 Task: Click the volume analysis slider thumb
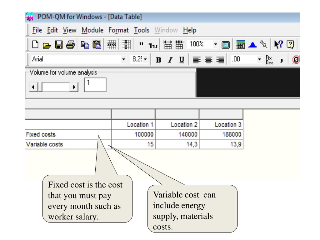click(40, 87)
